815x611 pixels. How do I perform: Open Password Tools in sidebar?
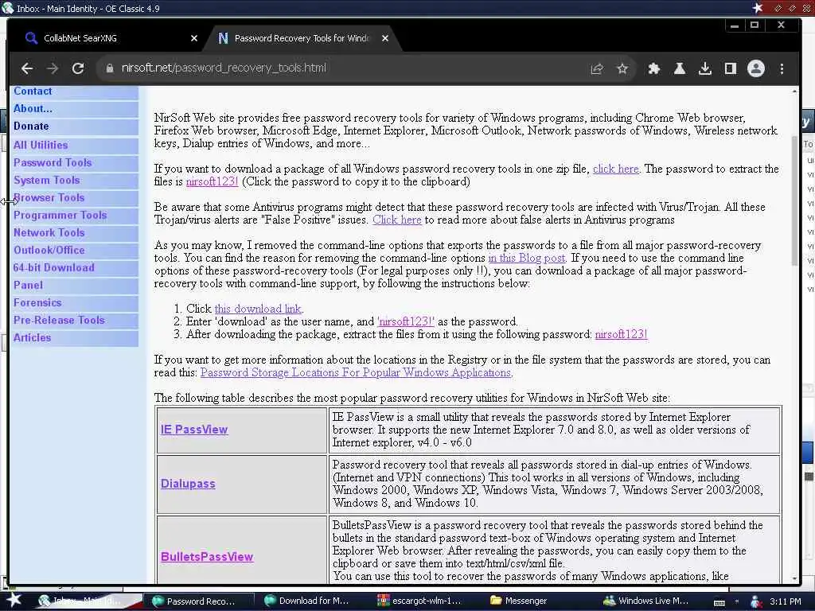(53, 162)
